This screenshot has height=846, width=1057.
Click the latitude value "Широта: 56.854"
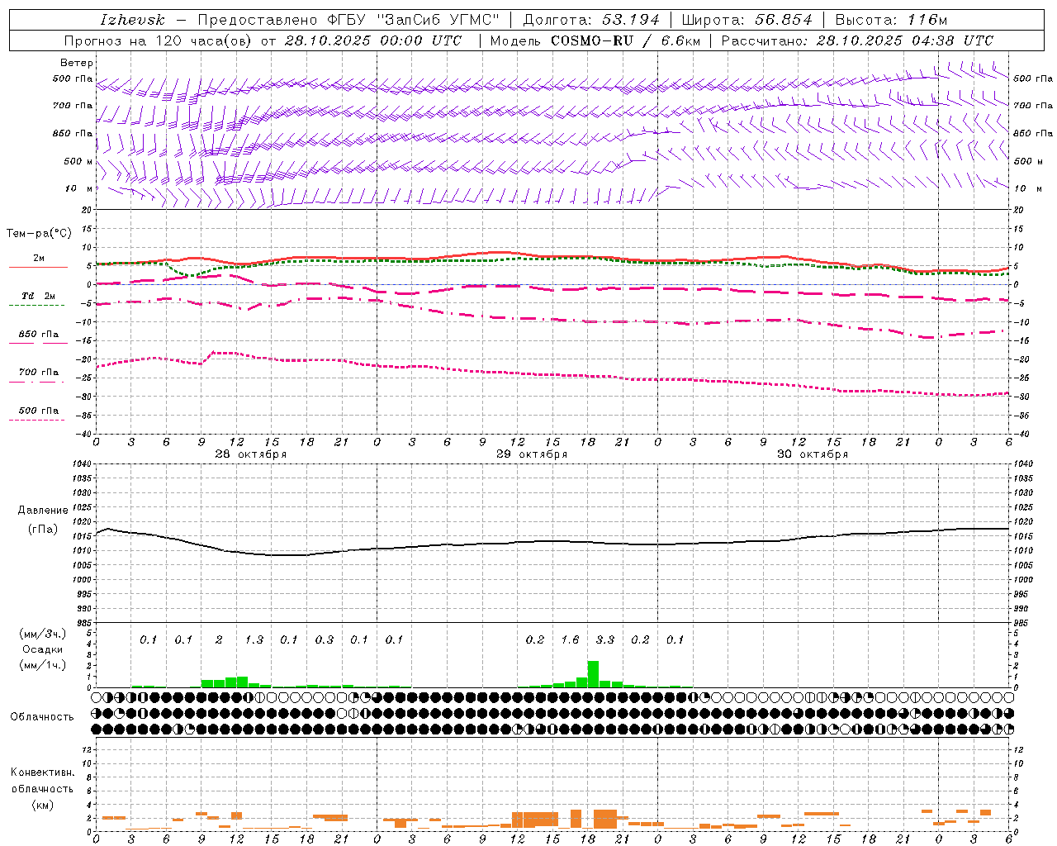click(747, 20)
